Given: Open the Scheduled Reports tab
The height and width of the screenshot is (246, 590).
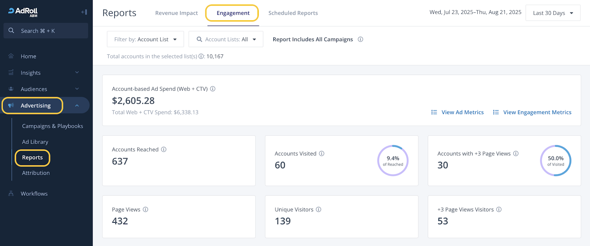Looking at the screenshot, I should coord(293,13).
